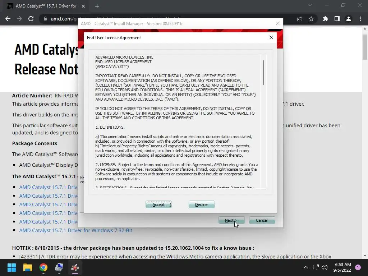Image resolution: width=368 pixels, height=276 pixels.
Task: Close the AMD Catalyst 15.7.1 Driver tab
Action: (x=83, y=6)
